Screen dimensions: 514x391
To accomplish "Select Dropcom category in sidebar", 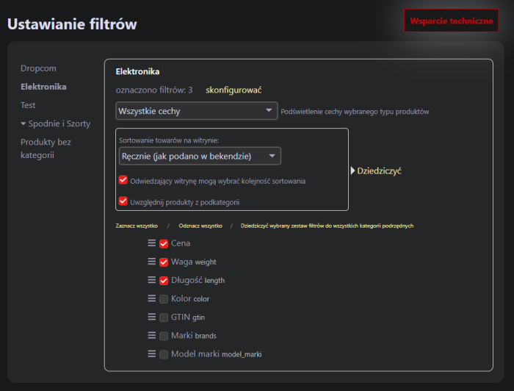I will (38, 68).
